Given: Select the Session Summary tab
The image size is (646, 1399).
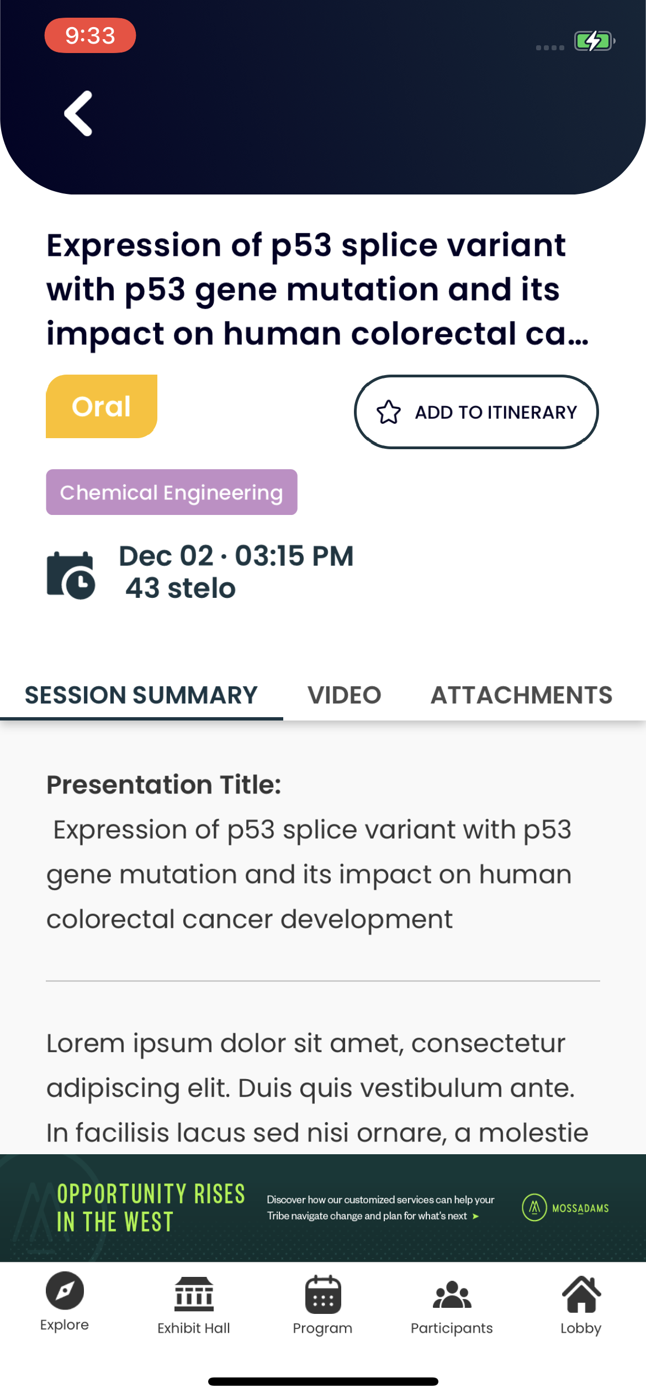Looking at the screenshot, I should coord(141,695).
